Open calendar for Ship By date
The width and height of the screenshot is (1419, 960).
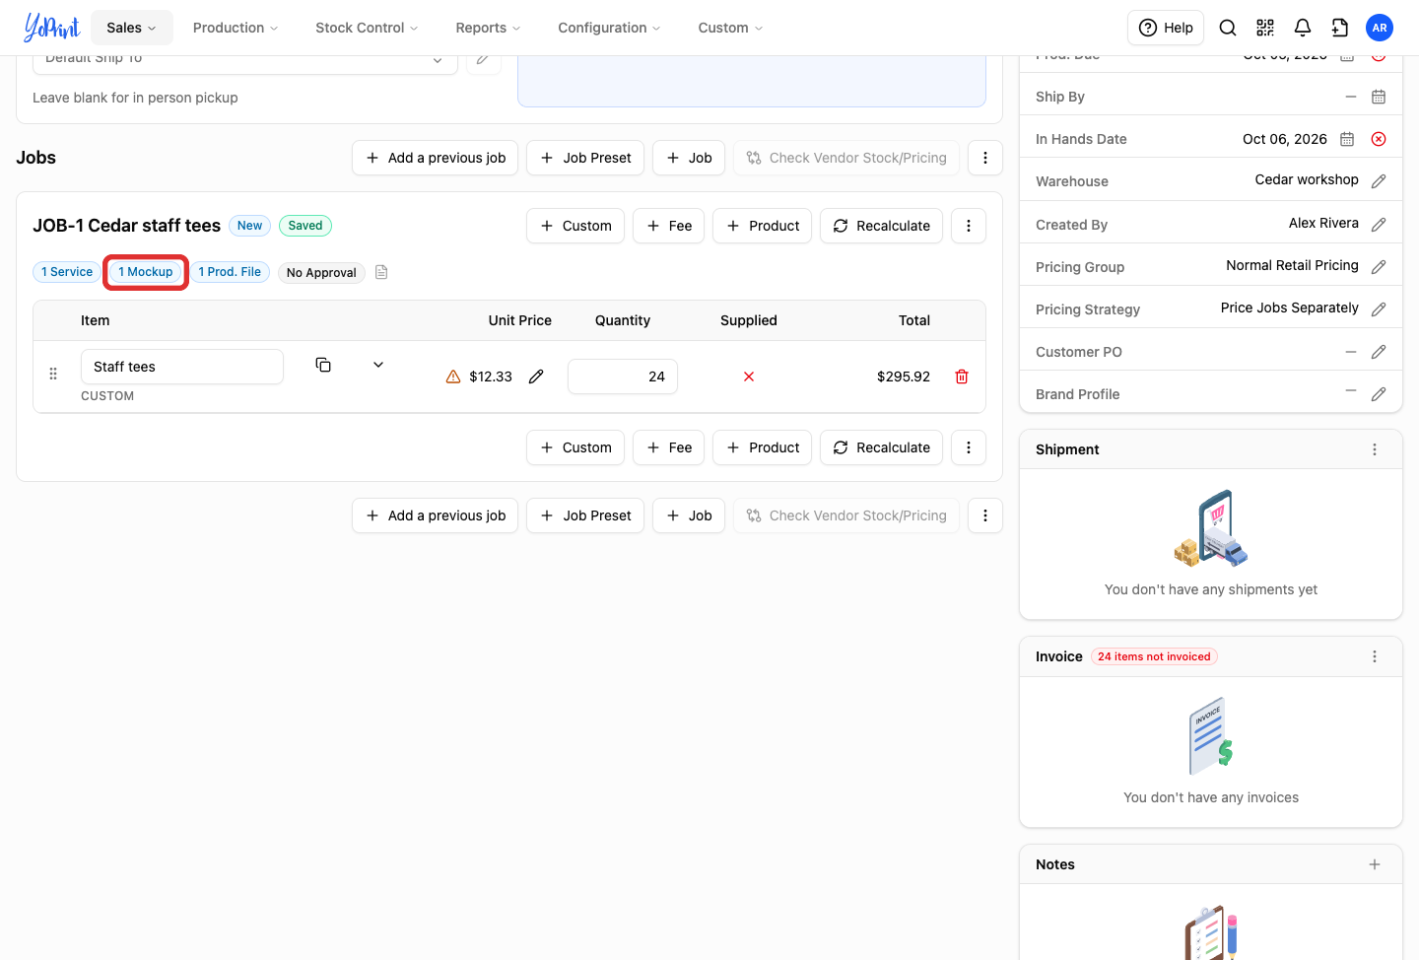click(x=1379, y=97)
